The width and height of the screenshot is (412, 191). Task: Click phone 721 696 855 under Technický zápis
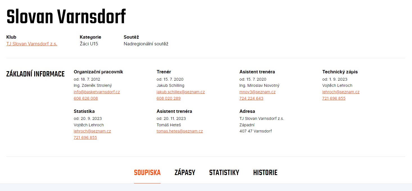334,98
